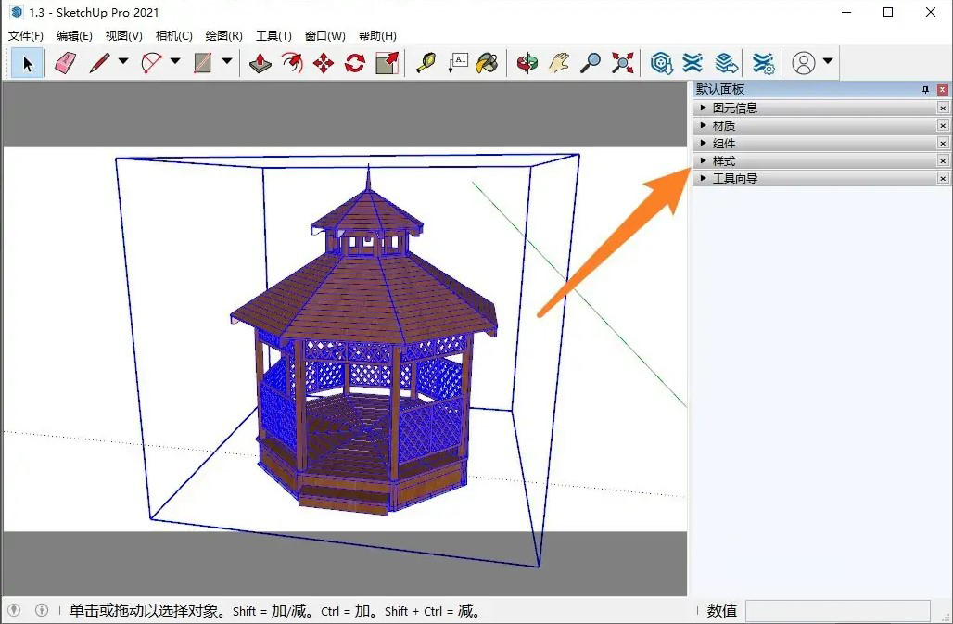Open the pencil line tool dropdown arrow
This screenshot has height=624, width=953.
(123, 62)
